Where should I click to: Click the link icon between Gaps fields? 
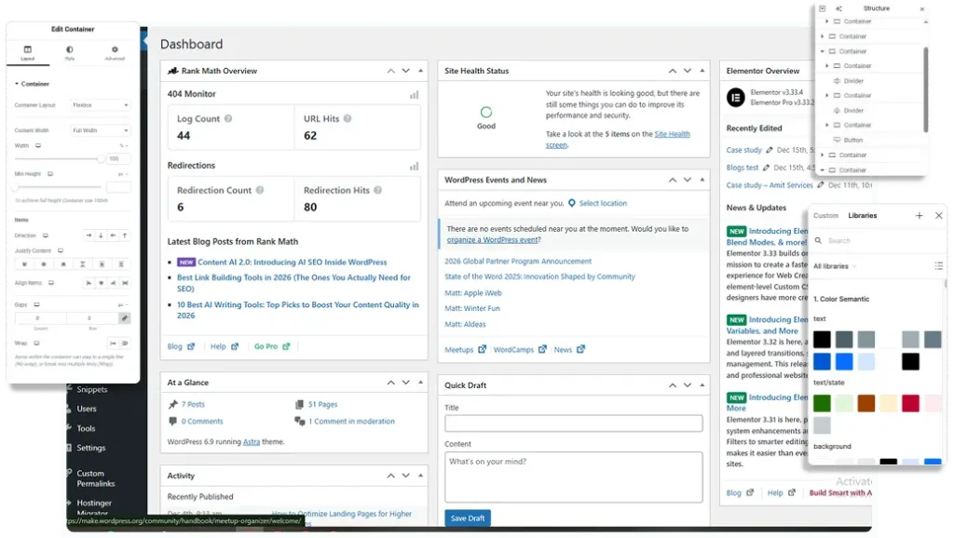tap(124, 318)
